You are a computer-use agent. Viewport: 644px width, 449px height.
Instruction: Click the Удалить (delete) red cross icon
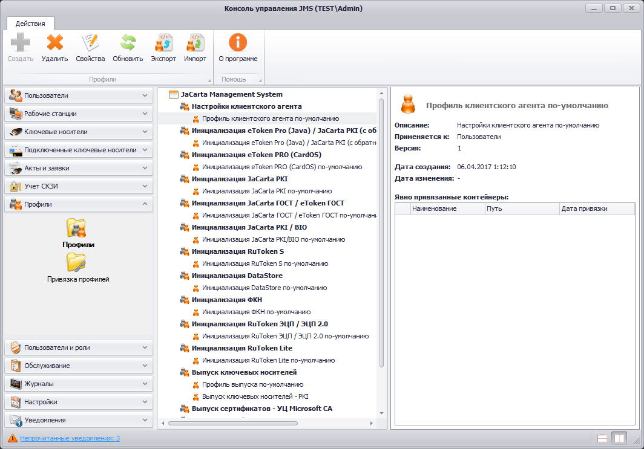(54, 43)
